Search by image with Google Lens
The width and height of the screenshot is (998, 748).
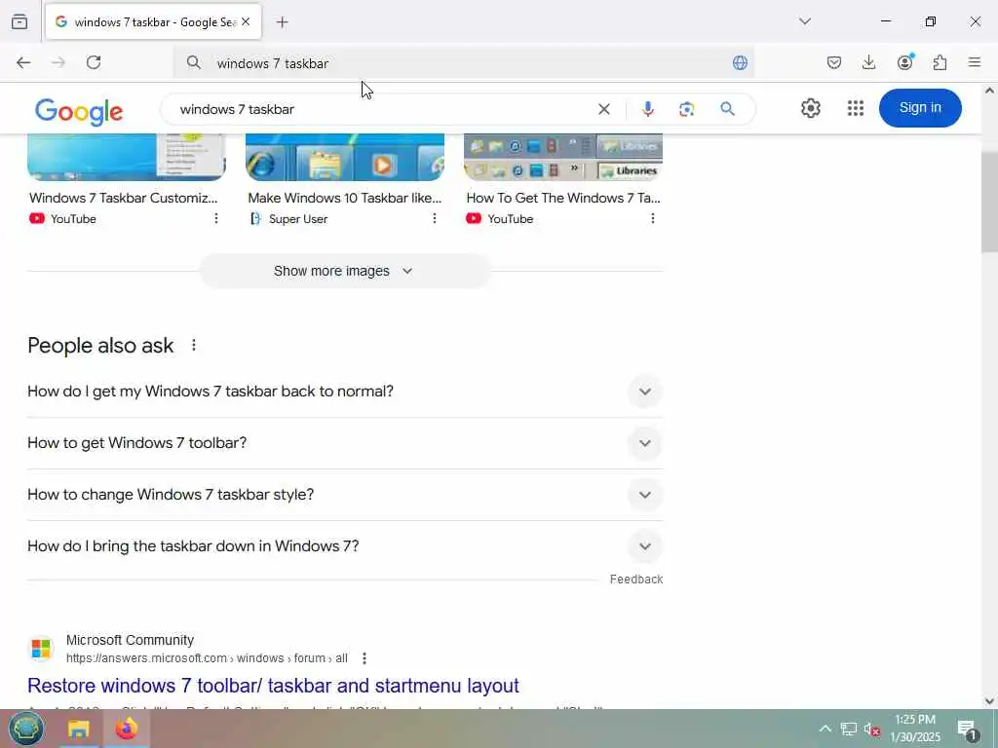[x=687, y=109]
